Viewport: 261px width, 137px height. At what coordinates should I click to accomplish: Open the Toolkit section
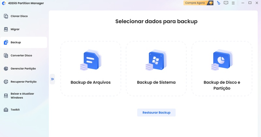pos(23,110)
